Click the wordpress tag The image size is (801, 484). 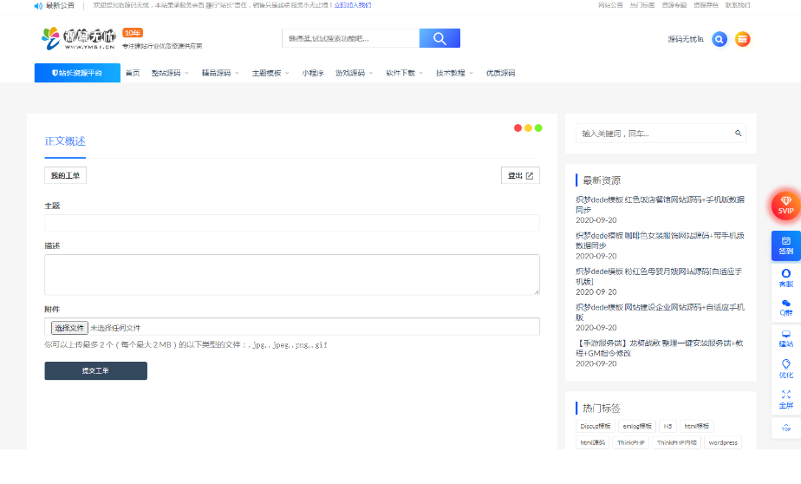pyautogui.click(x=723, y=442)
